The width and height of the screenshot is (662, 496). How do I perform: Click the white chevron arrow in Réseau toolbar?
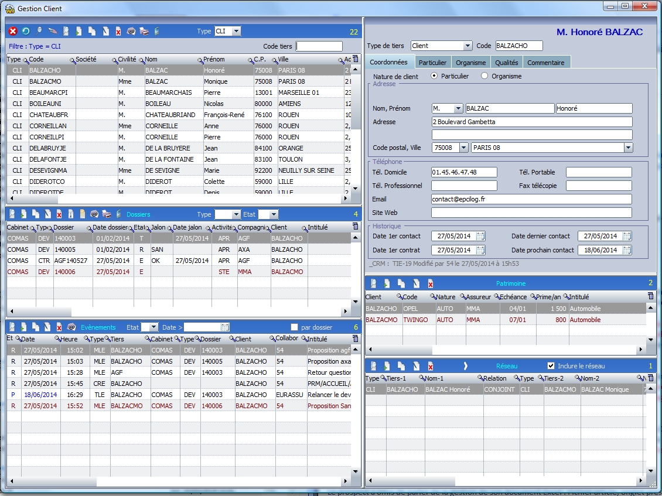465,366
